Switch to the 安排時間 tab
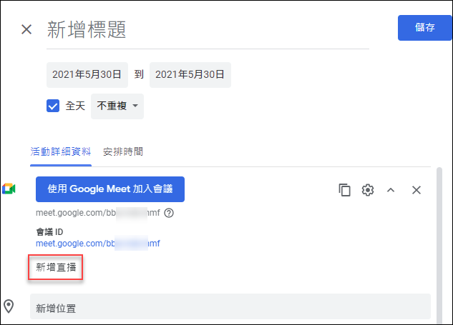Image resolution: width=453 pixels, height=325 pixels. tap(123, 151)
